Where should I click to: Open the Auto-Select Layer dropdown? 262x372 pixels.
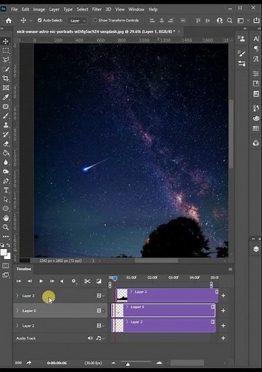(77, 21)
